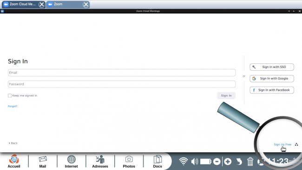Click the speaker volume icon
This screenshot has height=170, width=302.
tap(195, 161)
